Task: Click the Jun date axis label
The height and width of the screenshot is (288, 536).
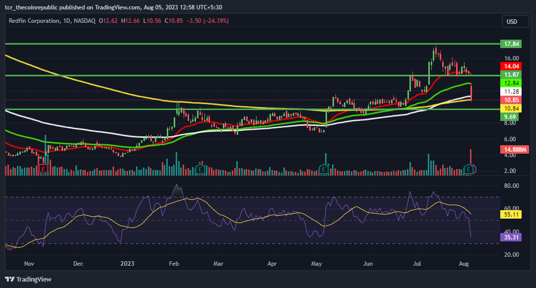Action: pos(368,264)
